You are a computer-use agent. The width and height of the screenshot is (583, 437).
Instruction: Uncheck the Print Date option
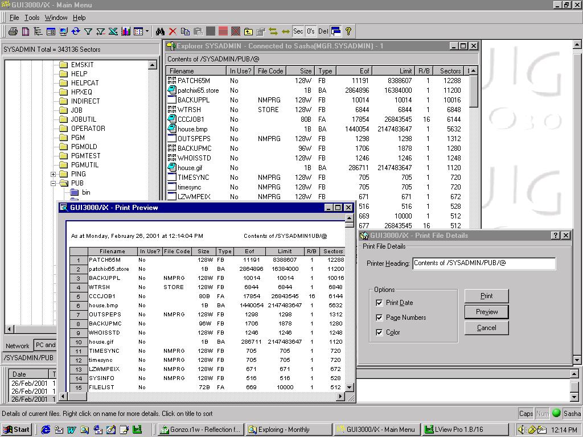click(379, 303)
